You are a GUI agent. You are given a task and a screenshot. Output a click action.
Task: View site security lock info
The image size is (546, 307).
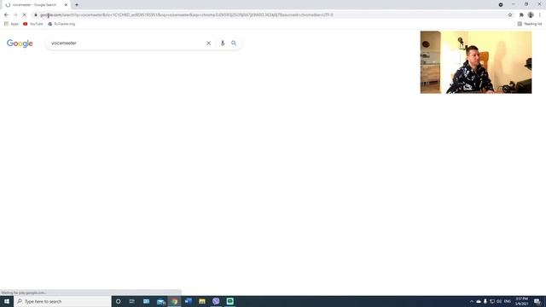click(x=36, y=15)
